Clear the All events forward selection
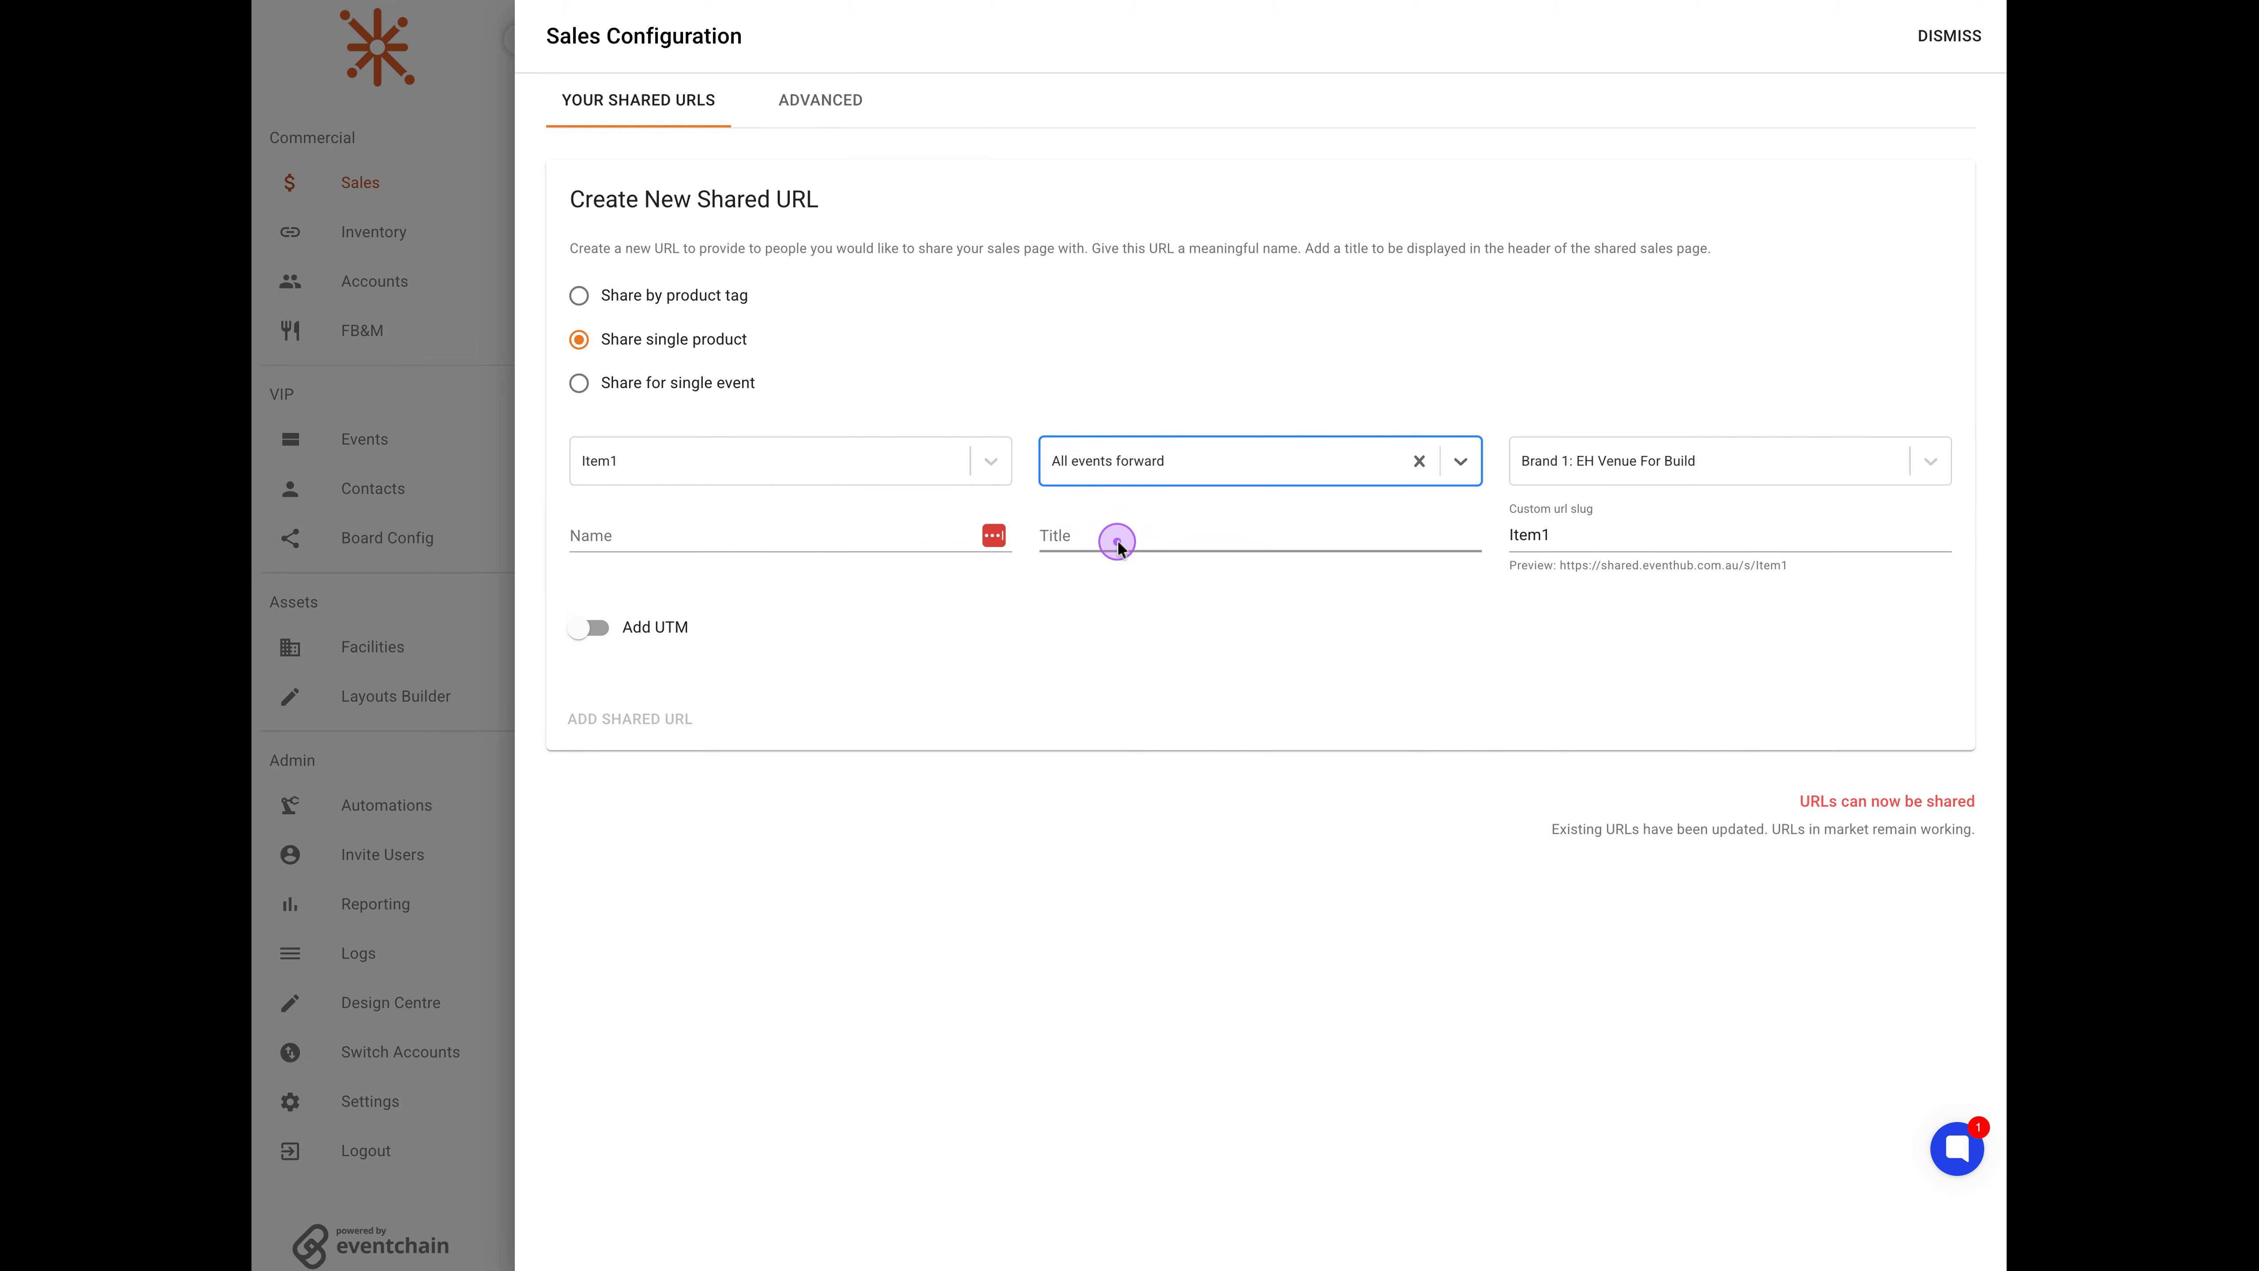 (x=1419, y=461)
